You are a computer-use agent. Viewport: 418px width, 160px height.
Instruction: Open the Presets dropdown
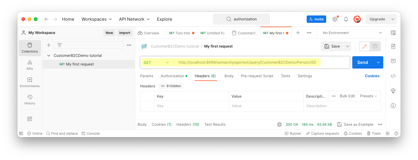pos(368,96)
